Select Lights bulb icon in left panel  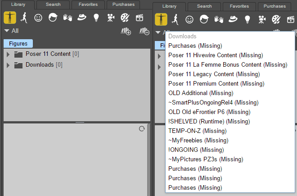96,18
